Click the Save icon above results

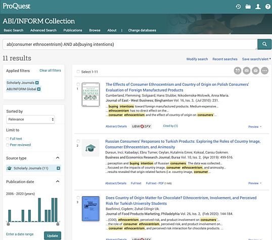coord(255,71)
